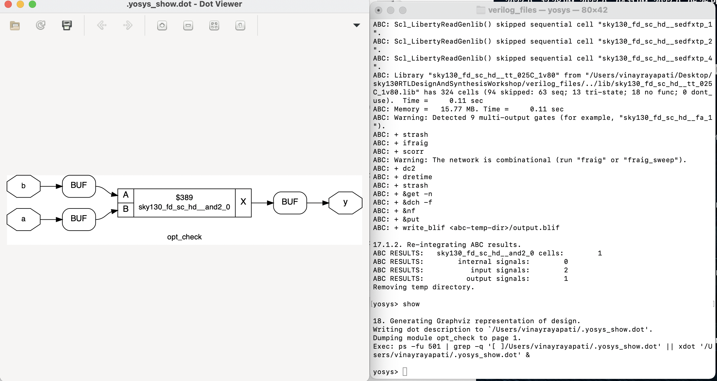Reset zoom to 100%
The image size is (717, 381).
coord(240,26)
